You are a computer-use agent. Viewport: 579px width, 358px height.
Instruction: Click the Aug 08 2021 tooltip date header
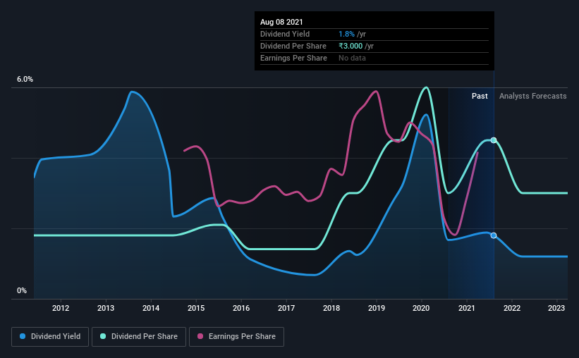[x=281, y=22]
